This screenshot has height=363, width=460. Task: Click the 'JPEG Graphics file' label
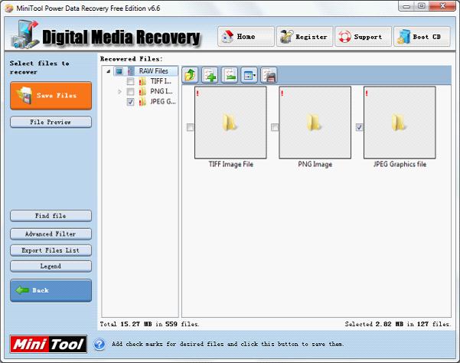click(400, 165)
